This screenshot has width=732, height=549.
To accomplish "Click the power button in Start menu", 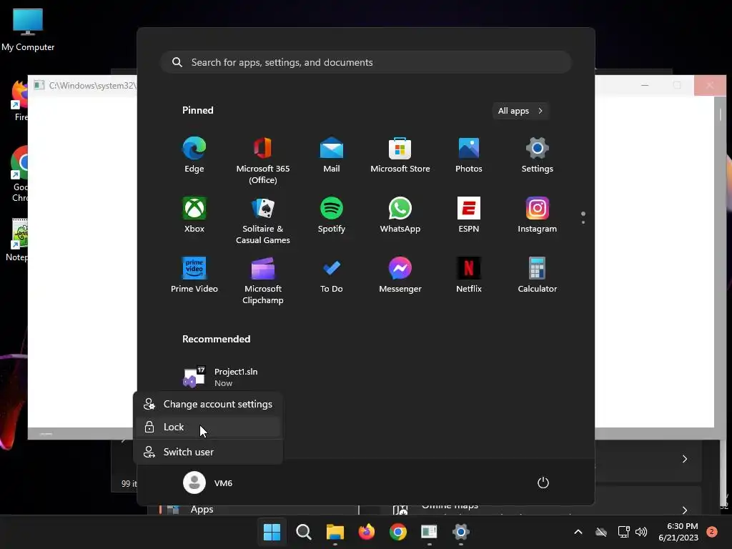I will 543,483.
